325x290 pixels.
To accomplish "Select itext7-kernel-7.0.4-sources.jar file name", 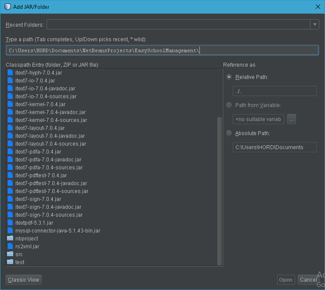I will tap(51, 120).
